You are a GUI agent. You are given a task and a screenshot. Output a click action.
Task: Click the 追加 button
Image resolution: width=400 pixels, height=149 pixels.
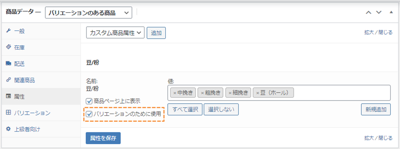157,33
